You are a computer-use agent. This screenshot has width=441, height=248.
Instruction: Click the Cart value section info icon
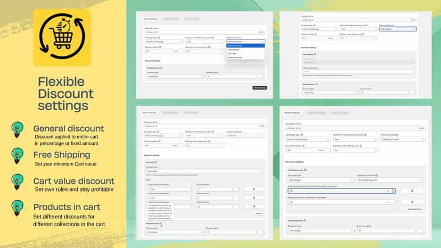tap(156, 162)
